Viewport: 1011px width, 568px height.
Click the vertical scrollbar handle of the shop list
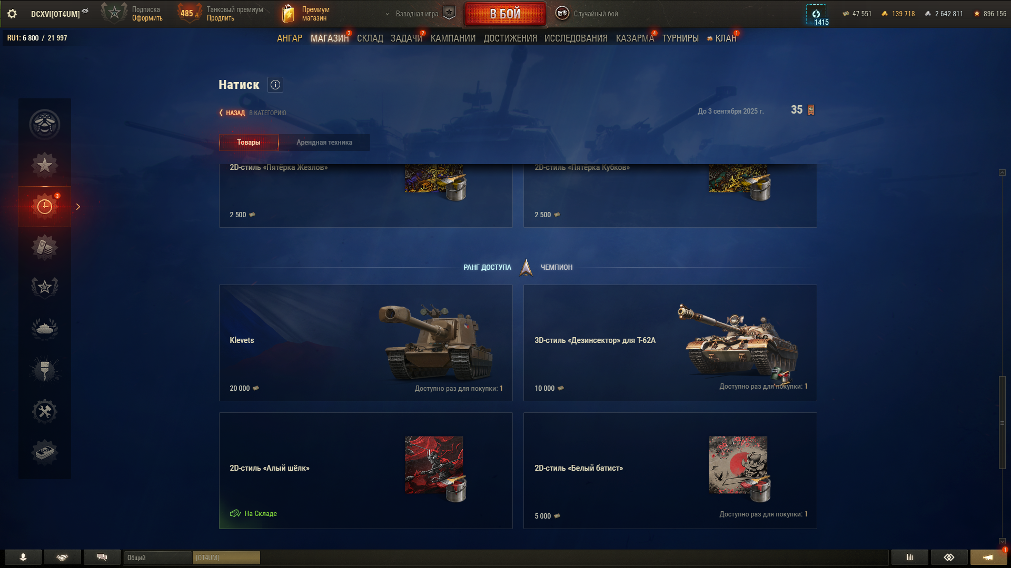1002,422
